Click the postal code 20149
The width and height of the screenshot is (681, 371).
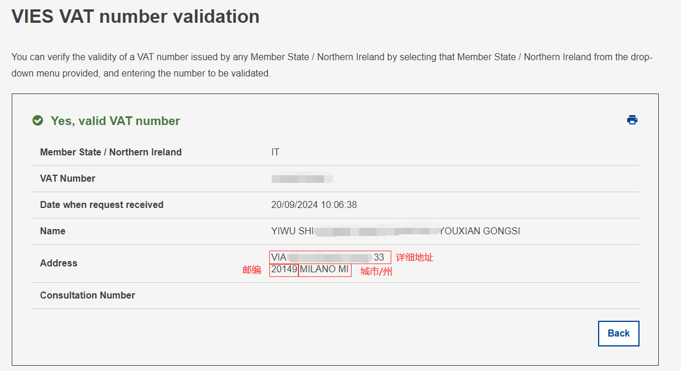click(284, 269)
